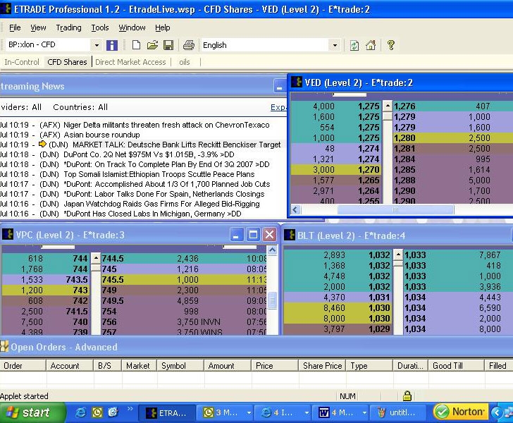Open the Window menu

[132, 27]
